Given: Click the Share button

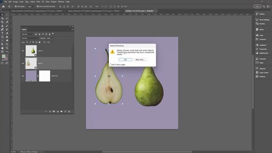Looking at the screenshot, I should [x=257, y=6].
